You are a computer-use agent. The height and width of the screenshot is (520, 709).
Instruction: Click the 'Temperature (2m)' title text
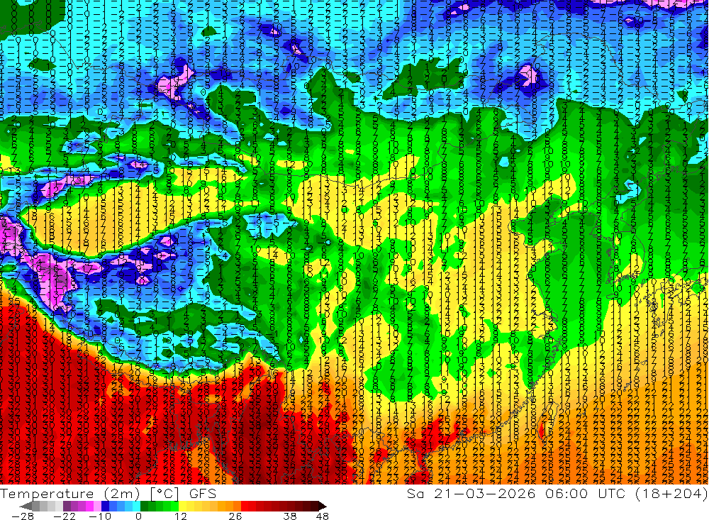69,494
